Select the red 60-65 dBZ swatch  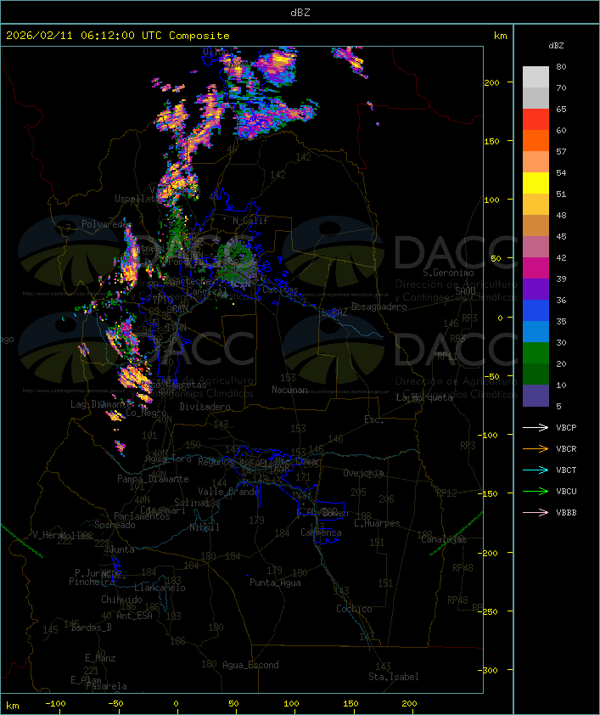point(536,120)
